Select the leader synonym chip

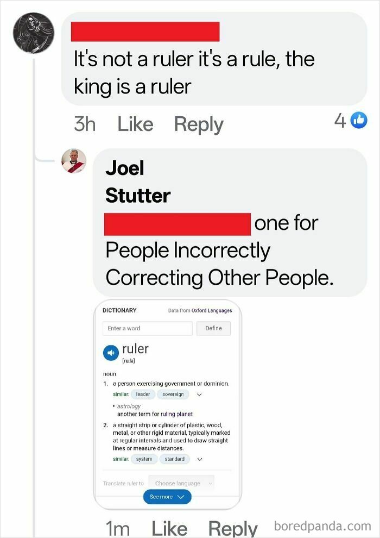[x=142, y=394]
